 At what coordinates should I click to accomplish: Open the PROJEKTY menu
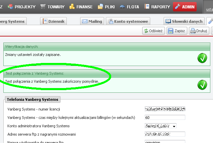[x=22, y=6]
